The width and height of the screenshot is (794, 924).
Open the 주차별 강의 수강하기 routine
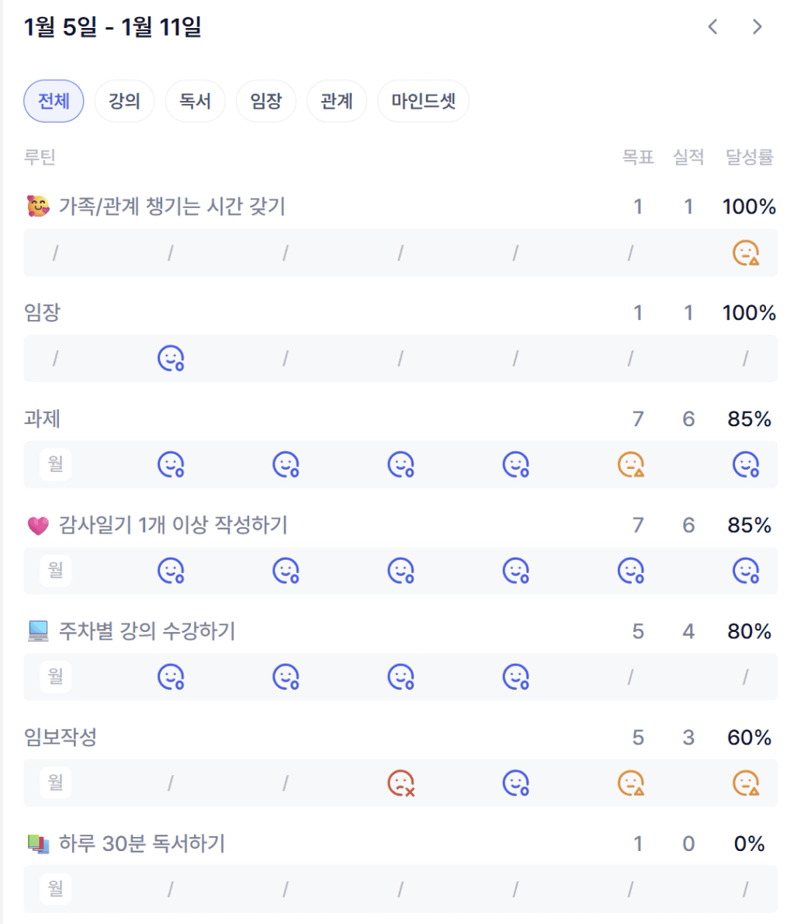click(147, 631)
